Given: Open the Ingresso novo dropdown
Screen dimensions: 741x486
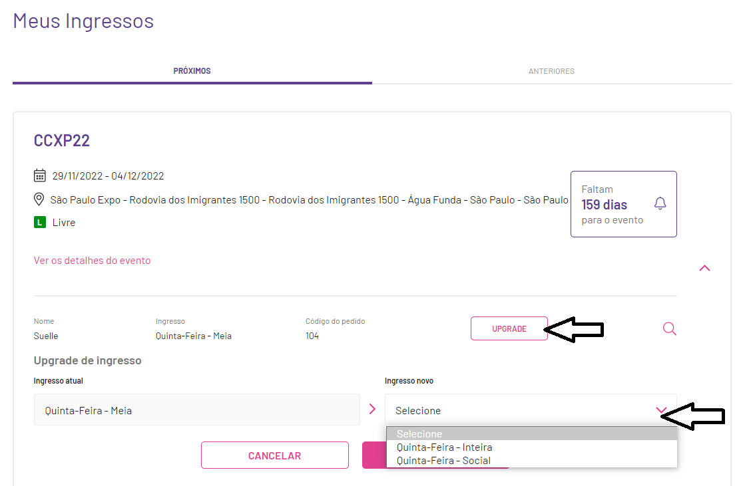Looking at the screenshot, I should point(531,410).
